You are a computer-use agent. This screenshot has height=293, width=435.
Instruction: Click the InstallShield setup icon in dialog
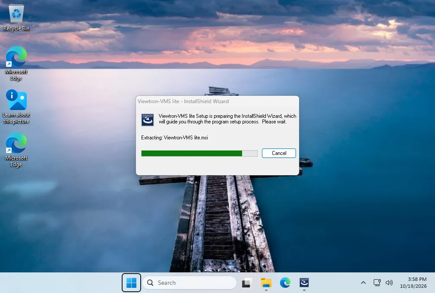148,120
